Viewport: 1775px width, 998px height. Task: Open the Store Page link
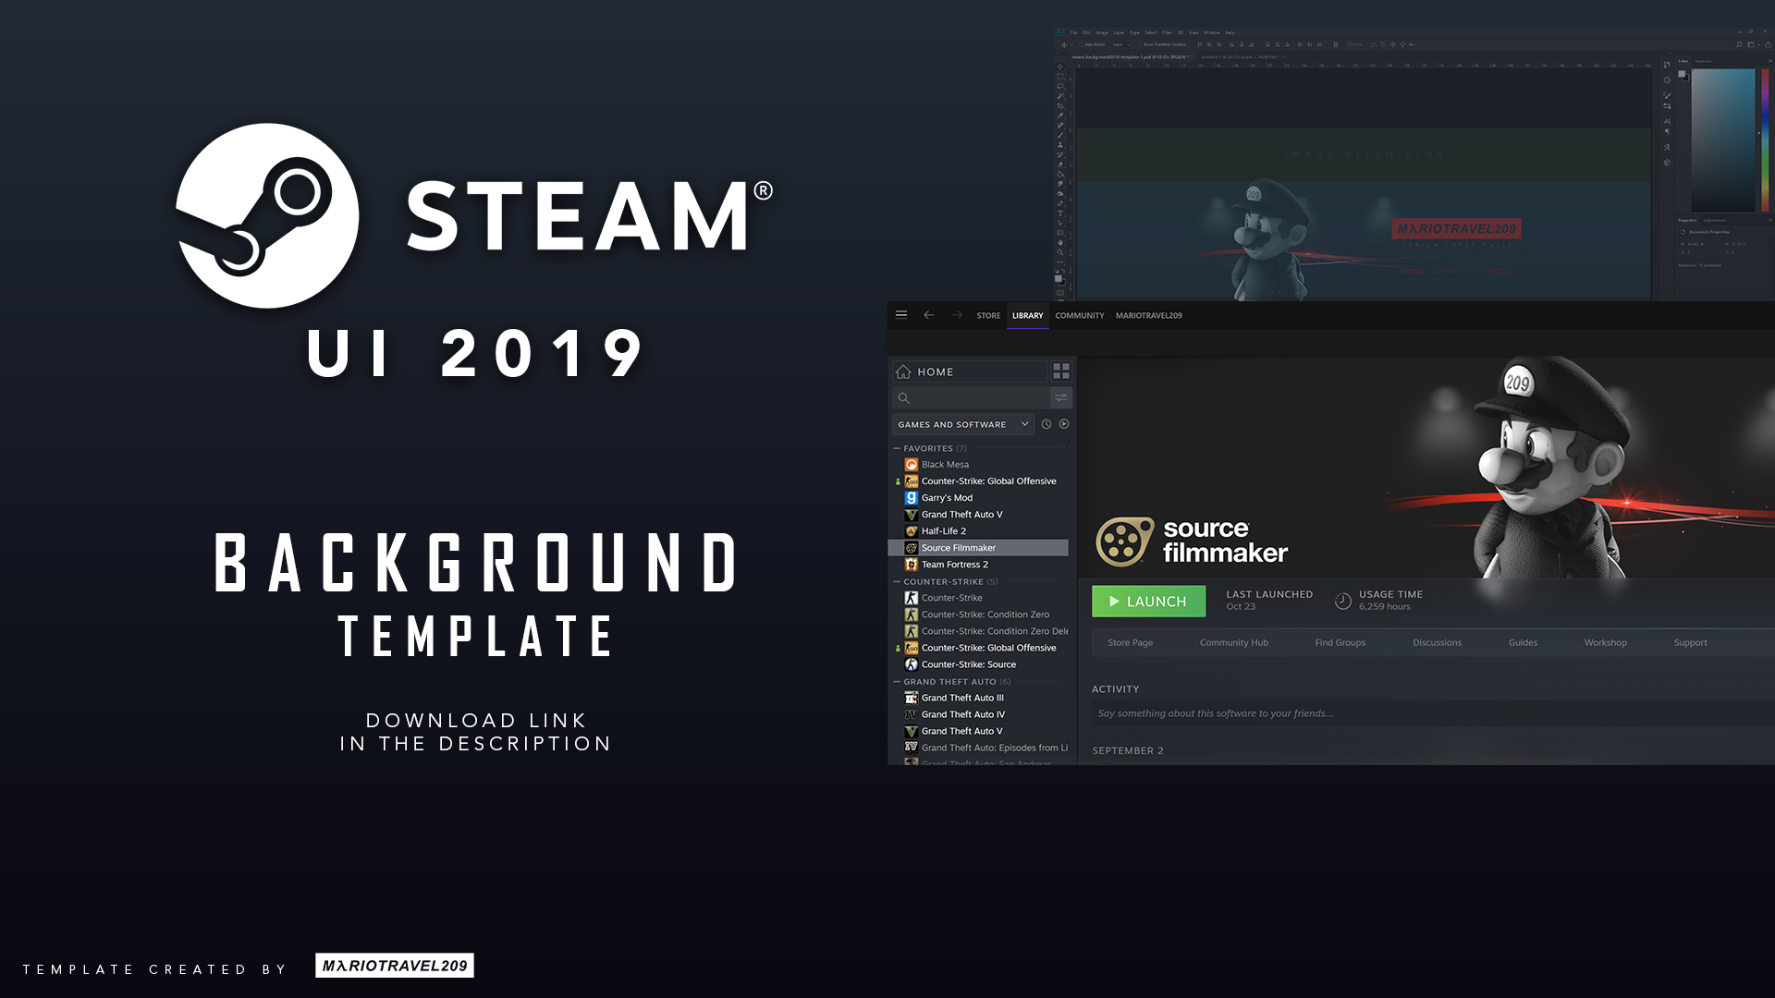(1130, 642)
